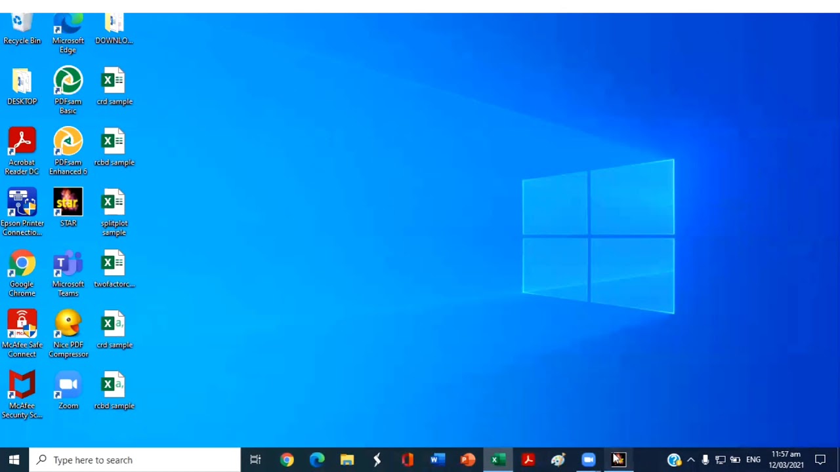Click the ENG language indicator
Image resolution: width=840 pixels, height=472 pixels.
coord(753,460)
